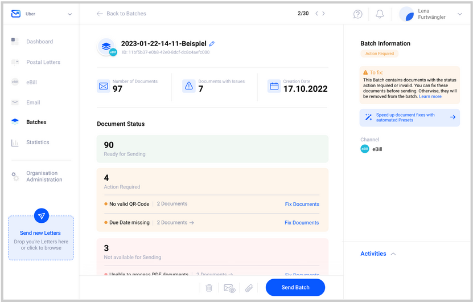This screenshot has height=302, width=473.
Task: Click the magic wand Presets icon
Action: (x=368, y=117)
